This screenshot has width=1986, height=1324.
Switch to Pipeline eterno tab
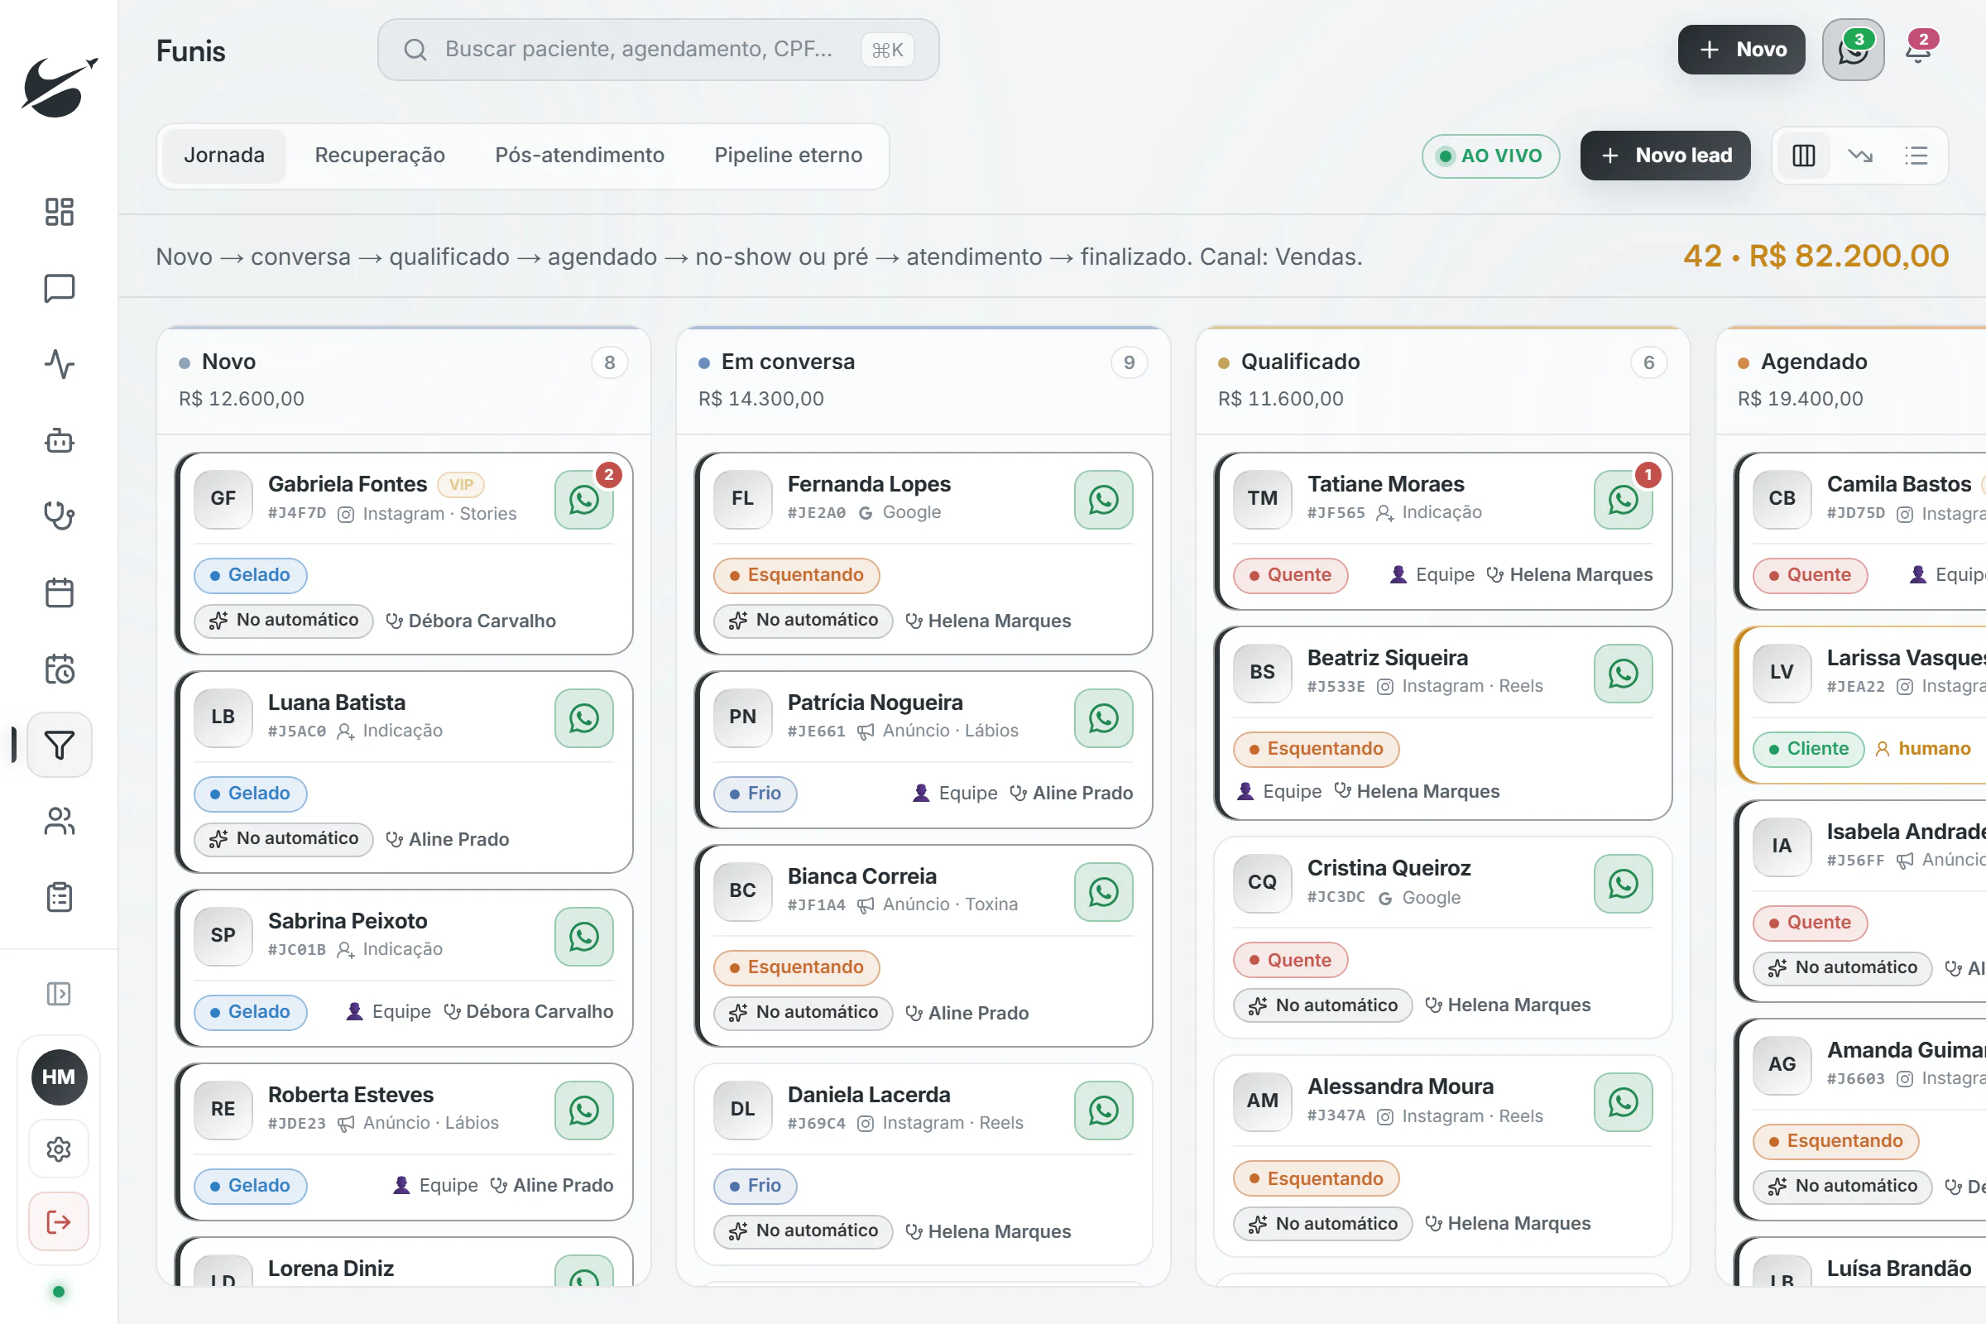(788, 156)
